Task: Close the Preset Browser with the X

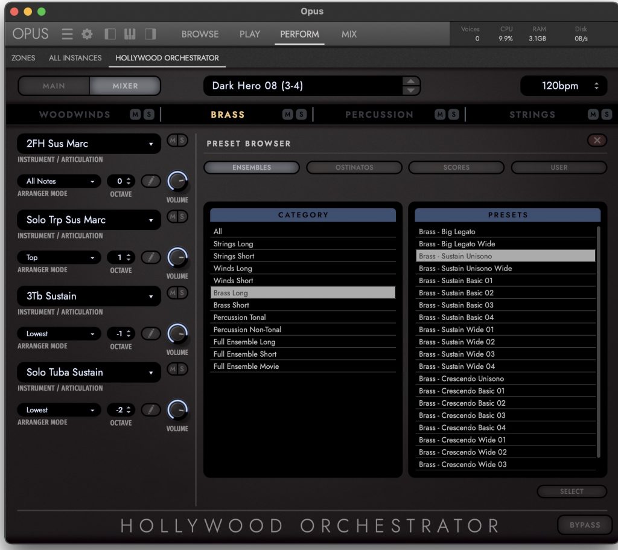Action: [597, 140]
